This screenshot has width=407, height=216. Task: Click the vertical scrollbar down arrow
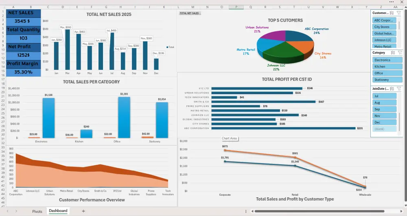point(405,205)
